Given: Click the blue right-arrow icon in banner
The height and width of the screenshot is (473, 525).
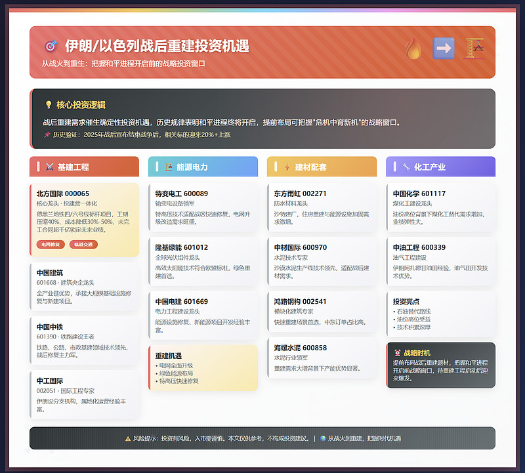Looking at the screenshot, I should click(444, 49).
